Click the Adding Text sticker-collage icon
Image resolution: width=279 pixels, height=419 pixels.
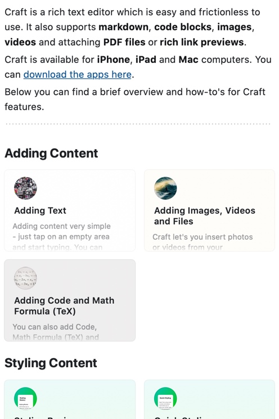coord(25,188)
